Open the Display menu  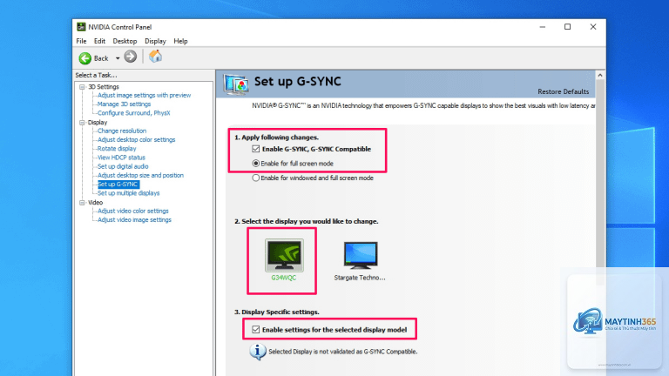[155, 42]
